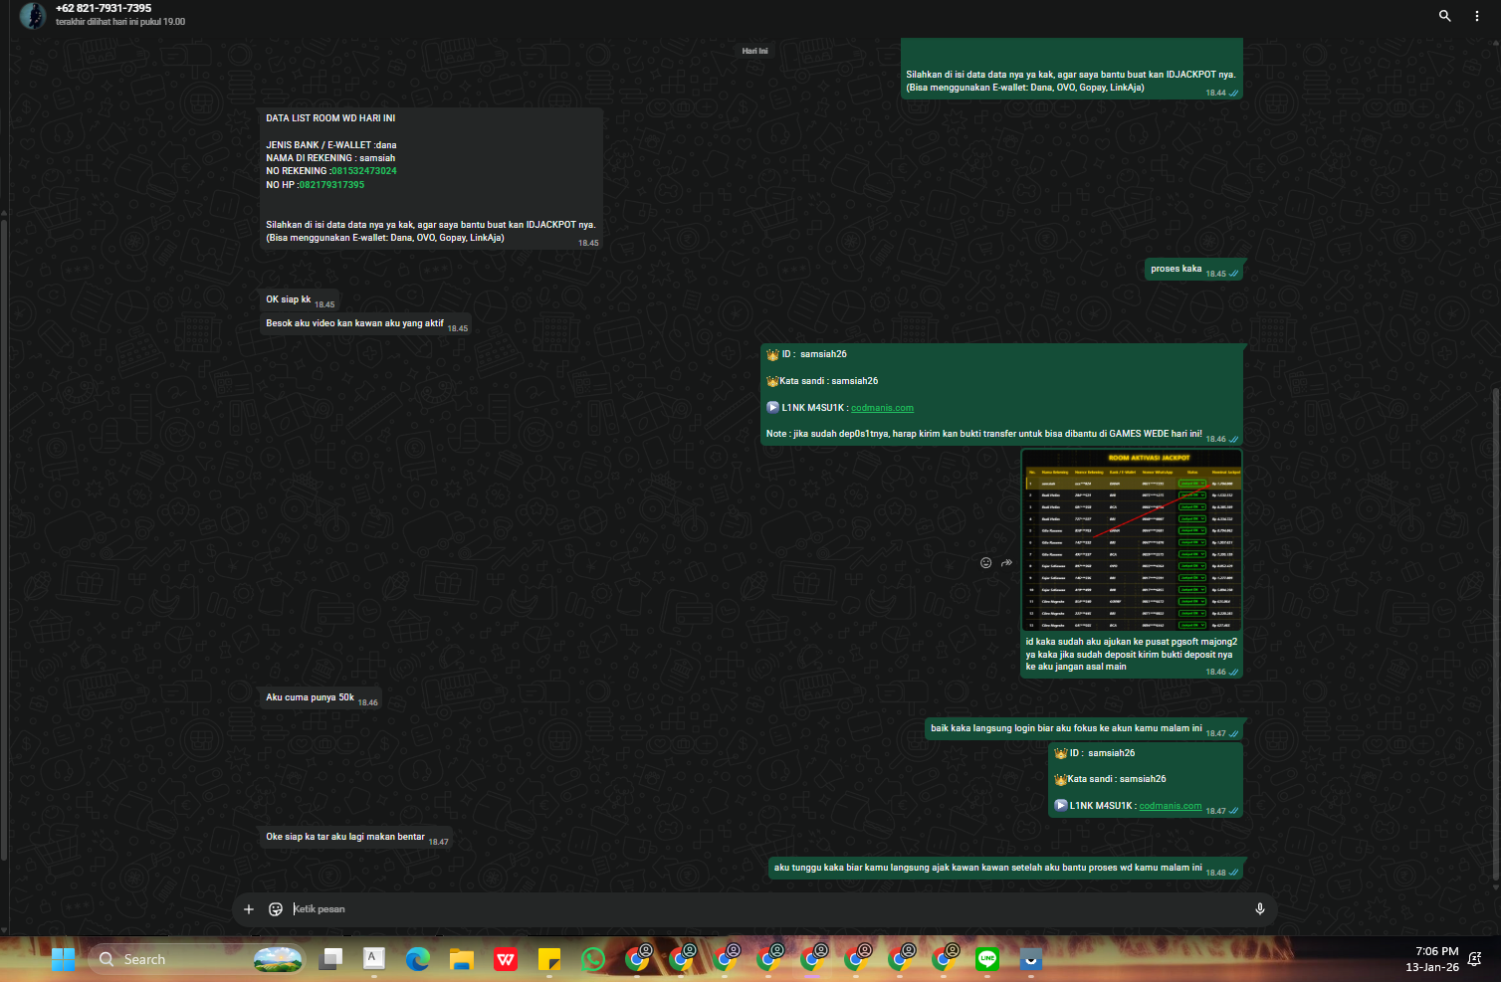The height and width of the screenshot is (982, 1501).
Task: Open the letter A app in taskbar
Action: point(373,959)
